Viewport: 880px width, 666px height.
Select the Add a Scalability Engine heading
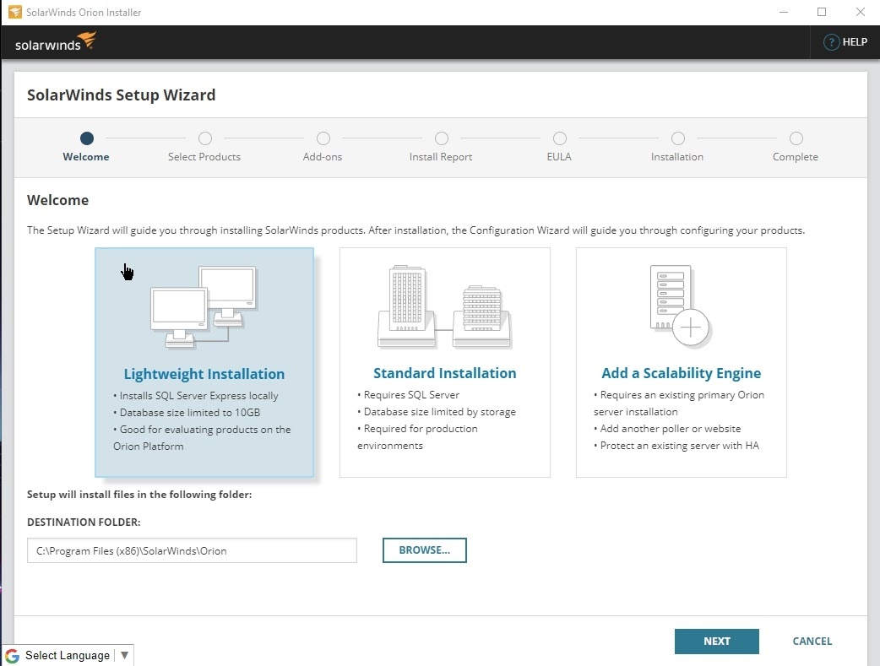click(681, 373)
